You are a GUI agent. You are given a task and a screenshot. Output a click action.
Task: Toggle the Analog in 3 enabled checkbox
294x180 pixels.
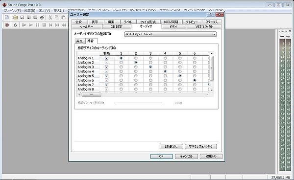[x=106, y=67]
